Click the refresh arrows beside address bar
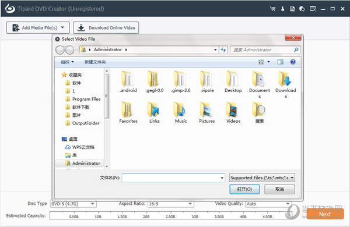350x227 pixels. click(x=223, y=50)
